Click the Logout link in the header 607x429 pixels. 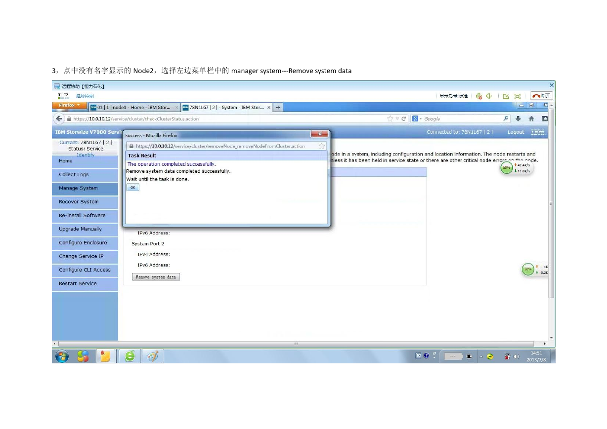(x=516, y=132)
